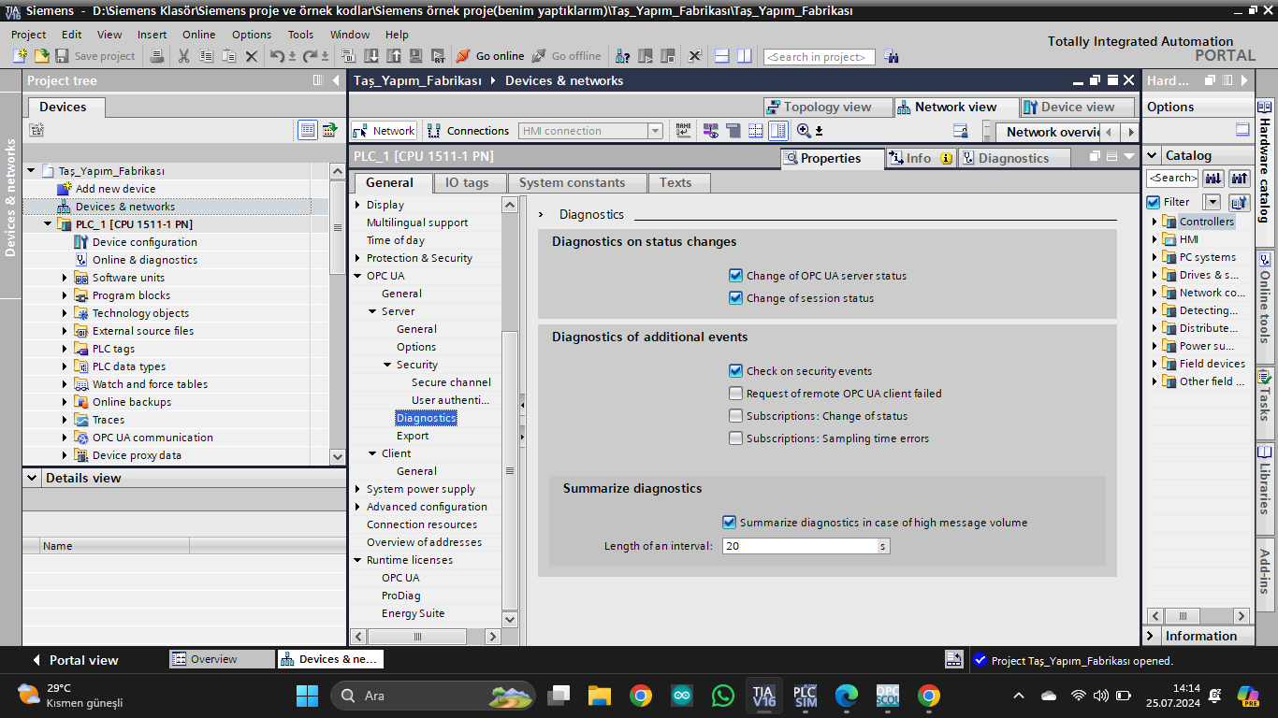Click the Split editor vertically icon
The height and width of the screenshot is (718, 1278).
click(744, 56)
